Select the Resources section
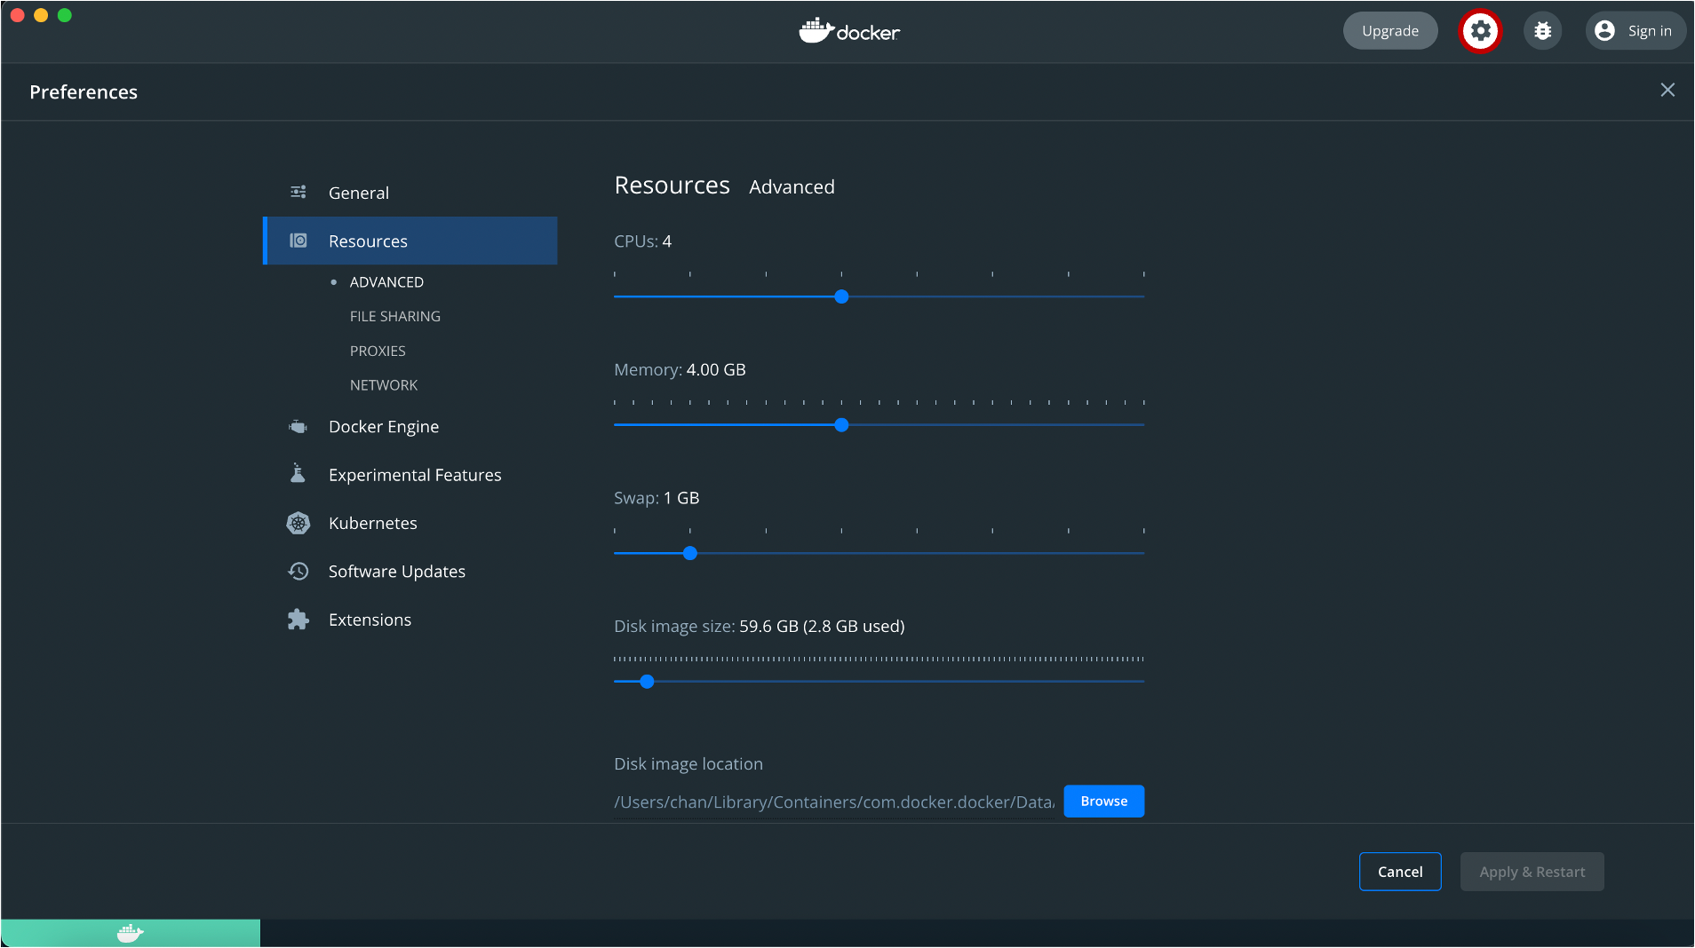 coord(410,241)
